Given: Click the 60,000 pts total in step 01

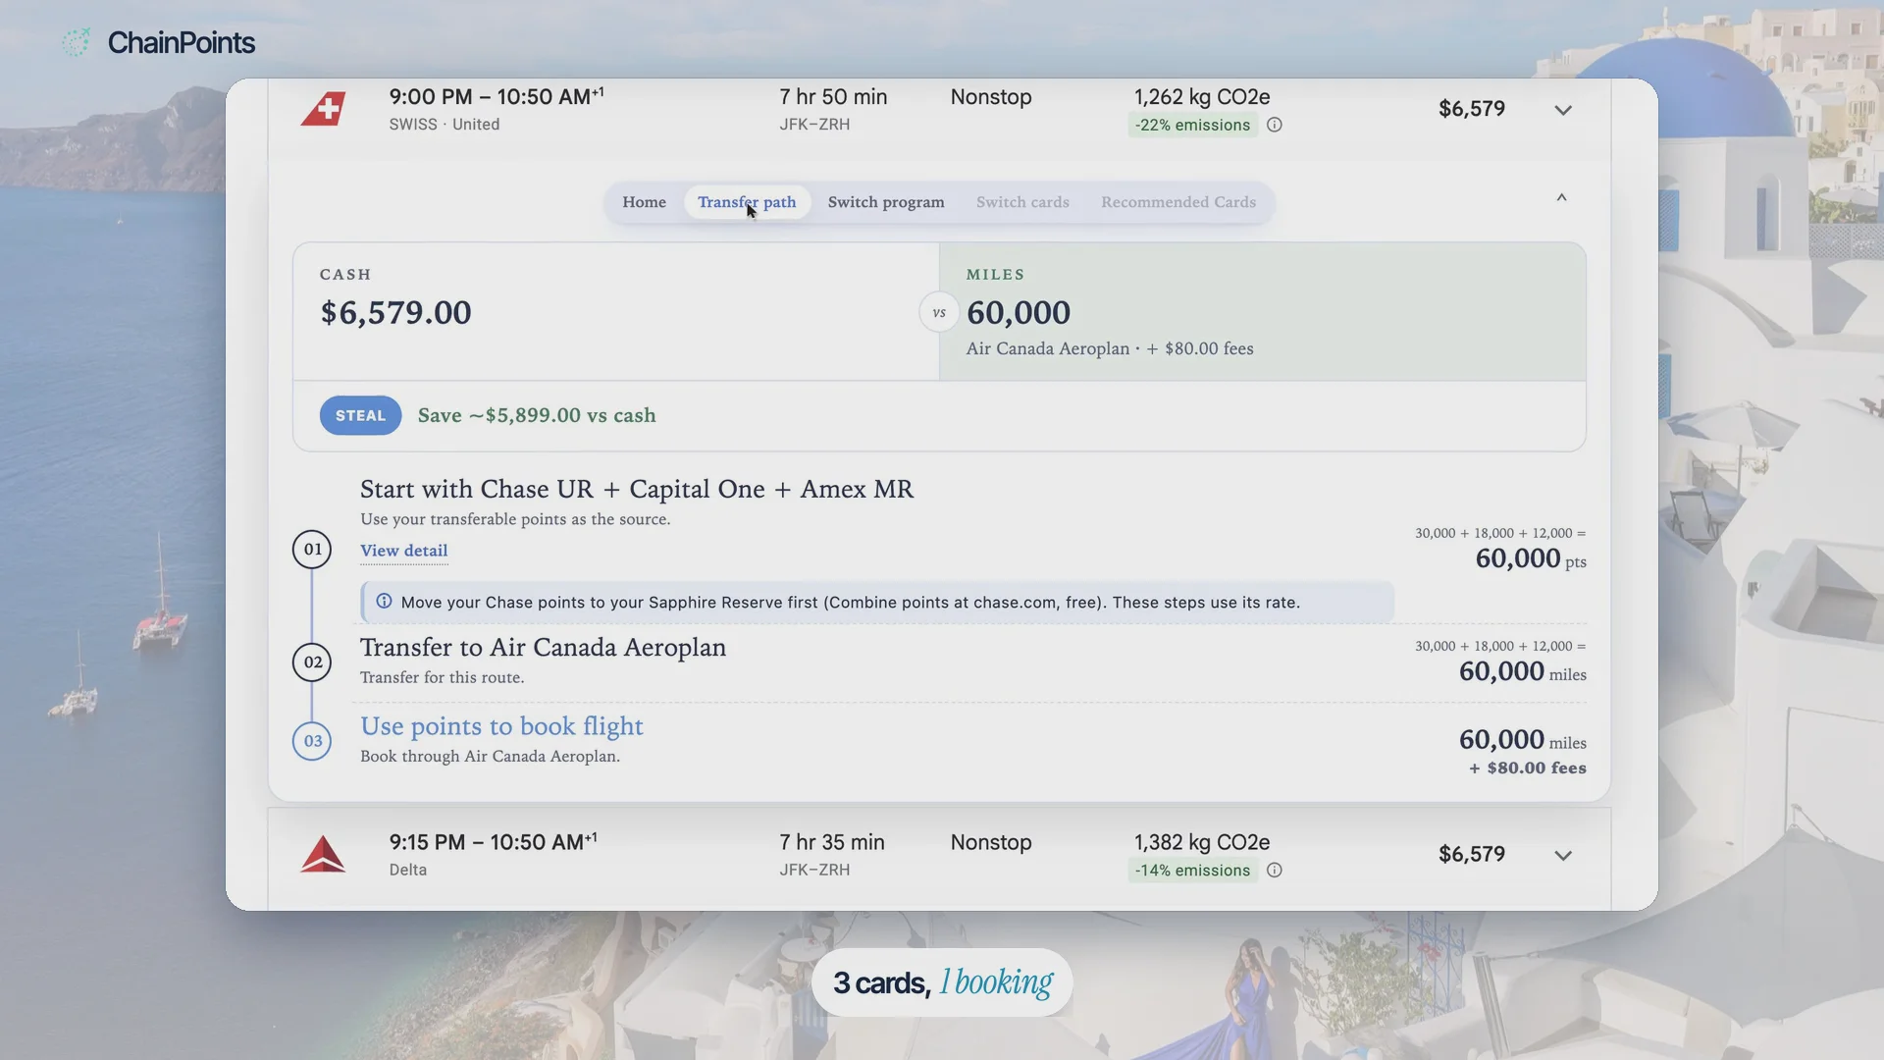Looking at the screenshot, I should 1531,558.
